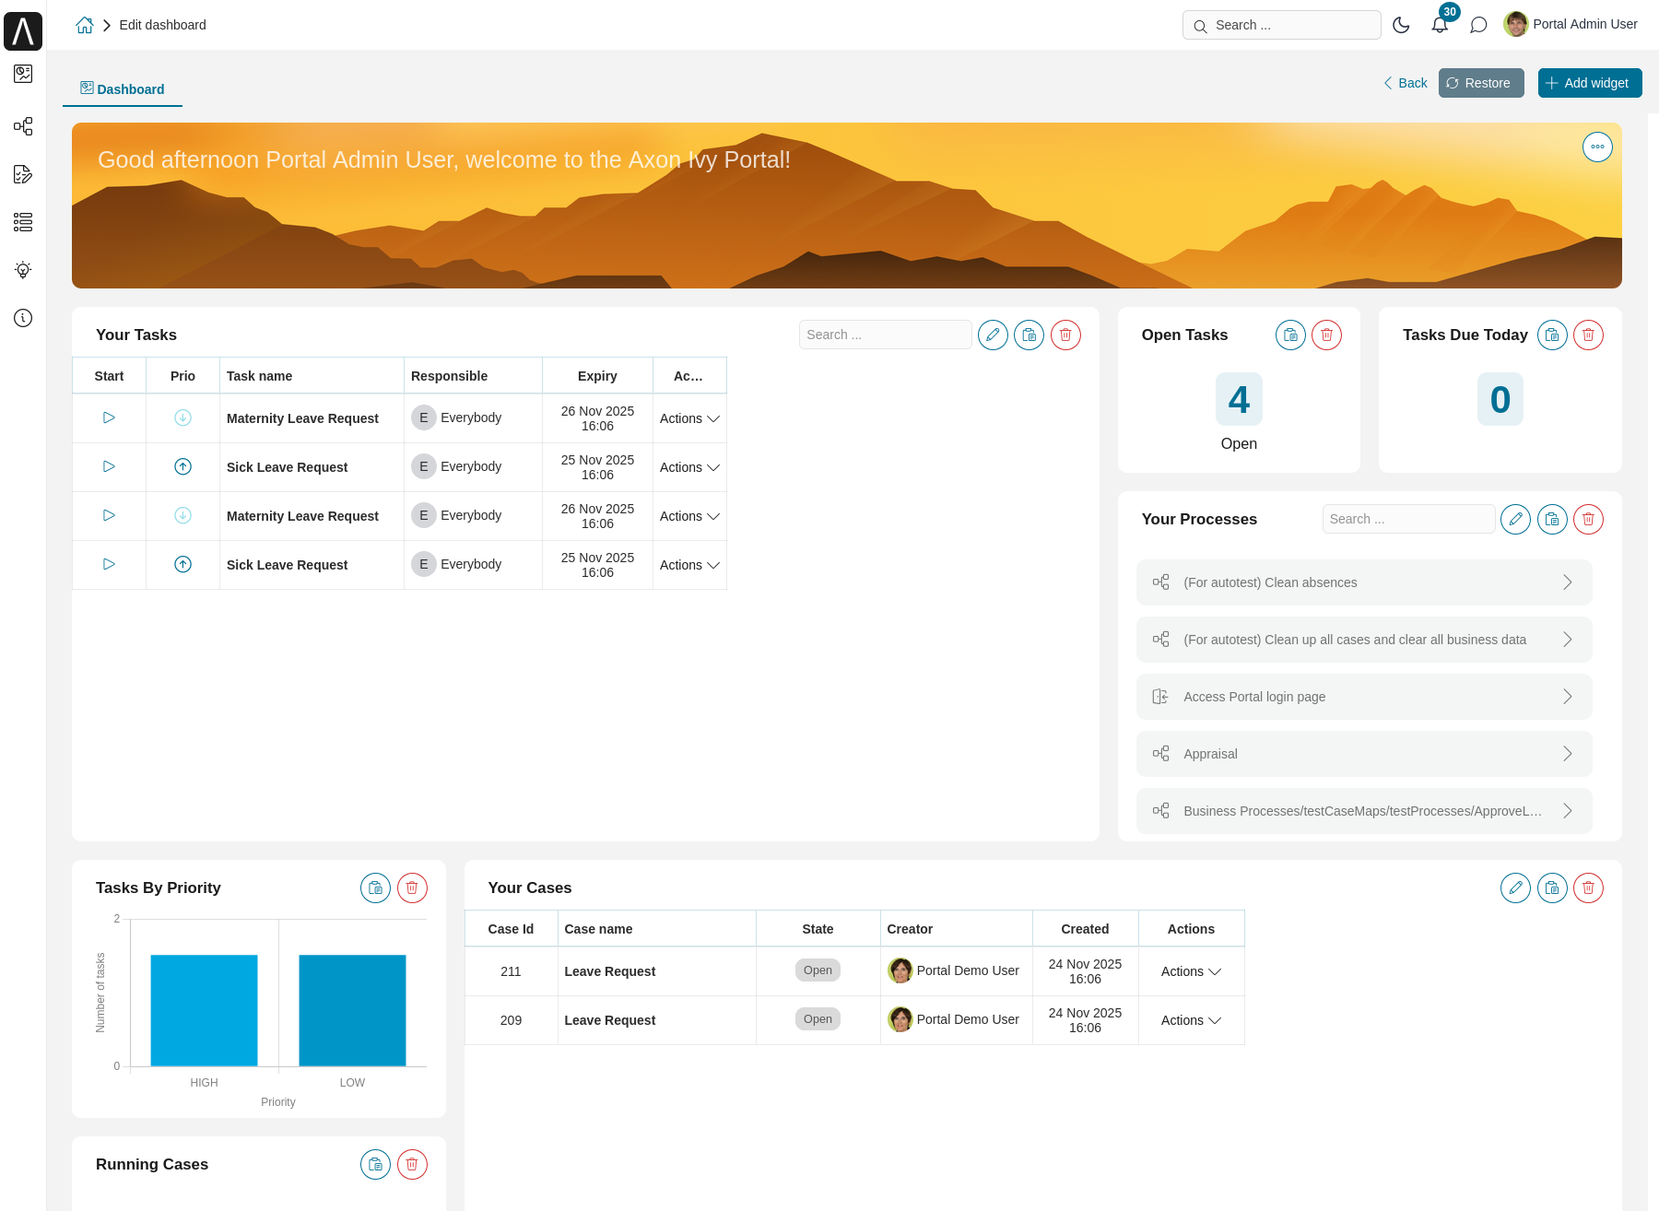Click Restore to reset the dashboard

click(1480, 83)
